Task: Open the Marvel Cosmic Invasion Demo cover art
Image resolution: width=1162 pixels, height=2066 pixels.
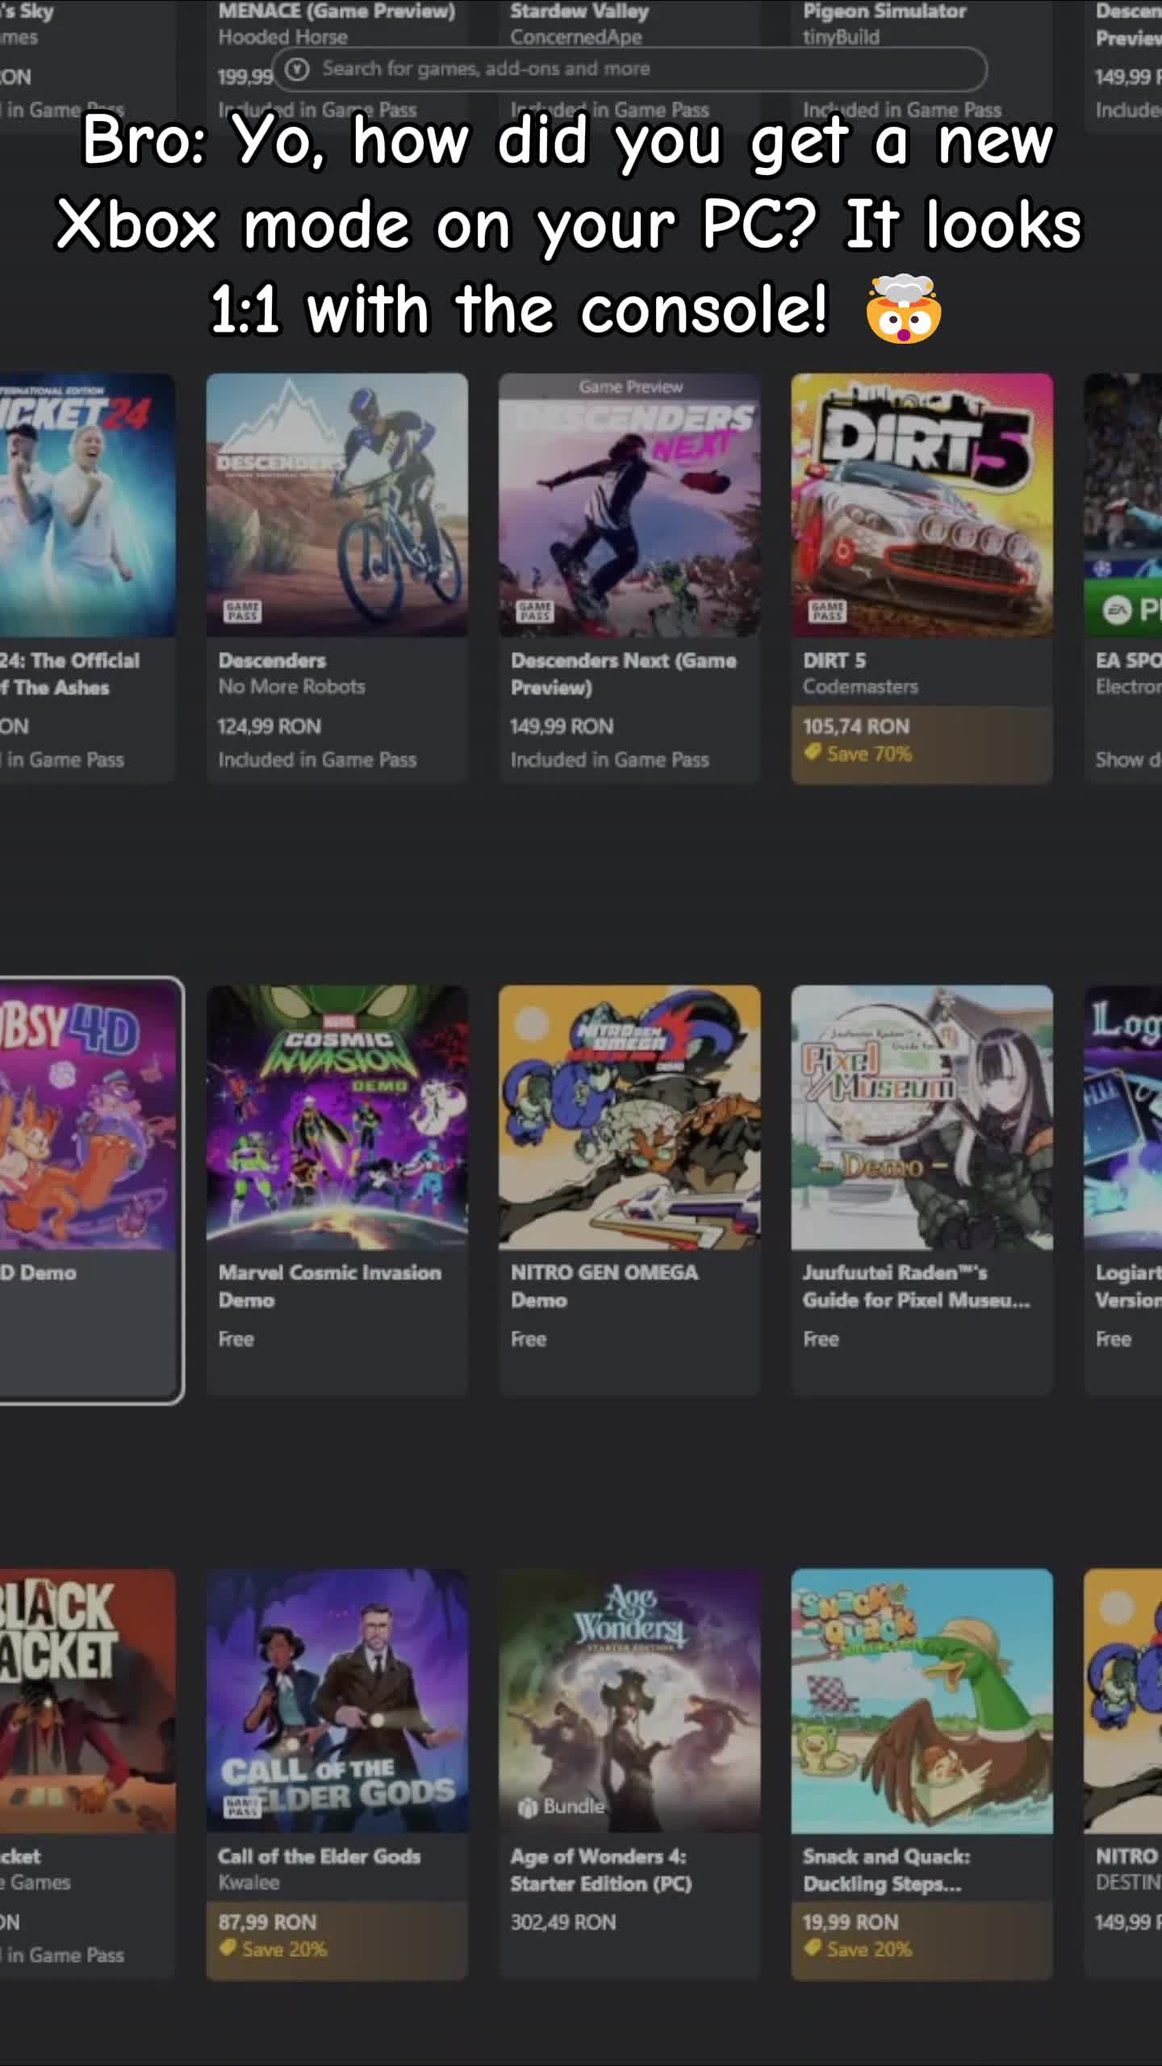Action: pos(337,1117)
